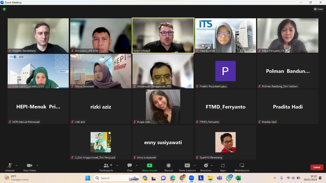Open the View layout menu
This screenshot has width=326, height=183.
point(318,9)
